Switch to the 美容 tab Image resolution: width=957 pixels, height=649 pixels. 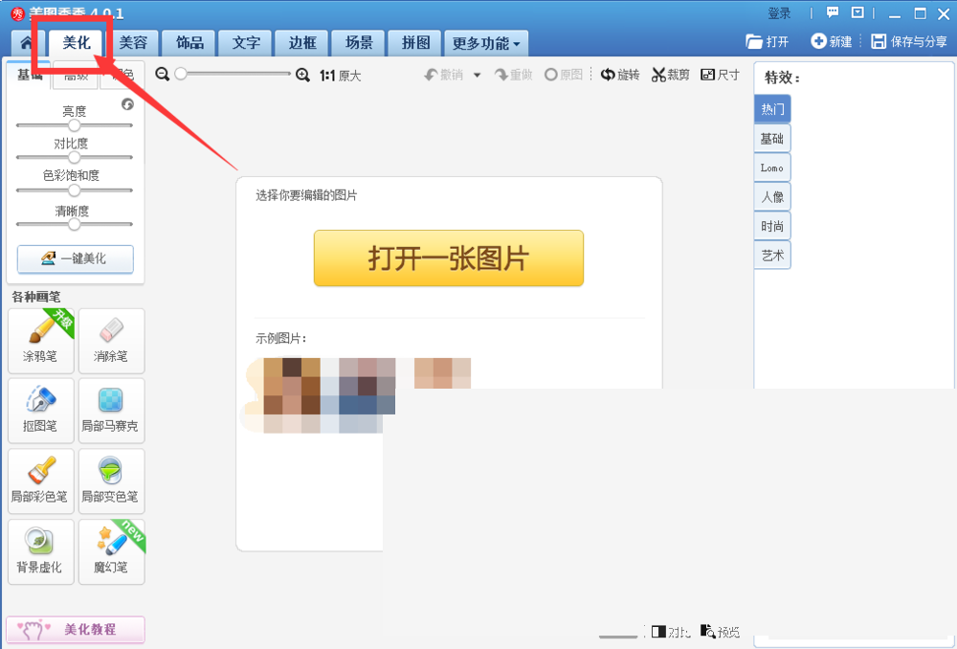coord(133,43)
